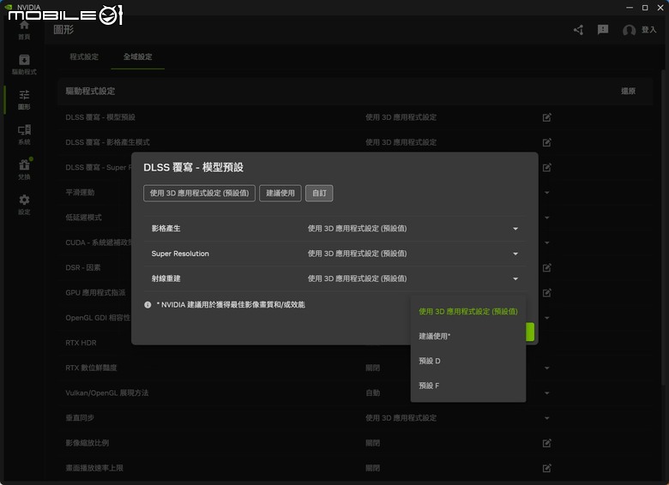Choose 使用 3D 應用程式設定 (預設值) in dropdown list
The image size is (669, 485).
coord(468,312)
